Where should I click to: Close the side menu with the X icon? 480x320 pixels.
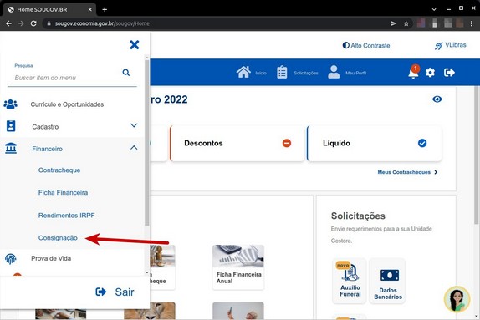click(134, 45)
